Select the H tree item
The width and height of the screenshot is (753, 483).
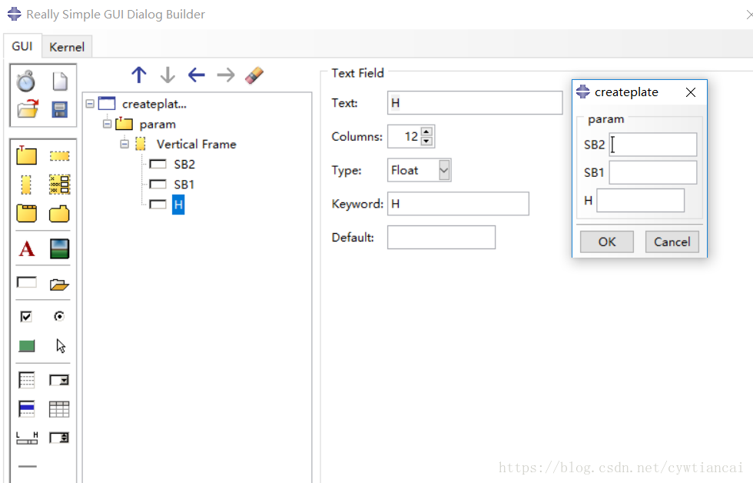click(x=178, y=205)
